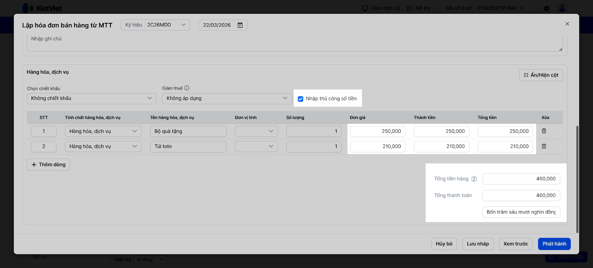Uncheck Nhập thủ công số tiền checkbox
The height and width of the screenshot is (268, 593).
tap(301, 99)
